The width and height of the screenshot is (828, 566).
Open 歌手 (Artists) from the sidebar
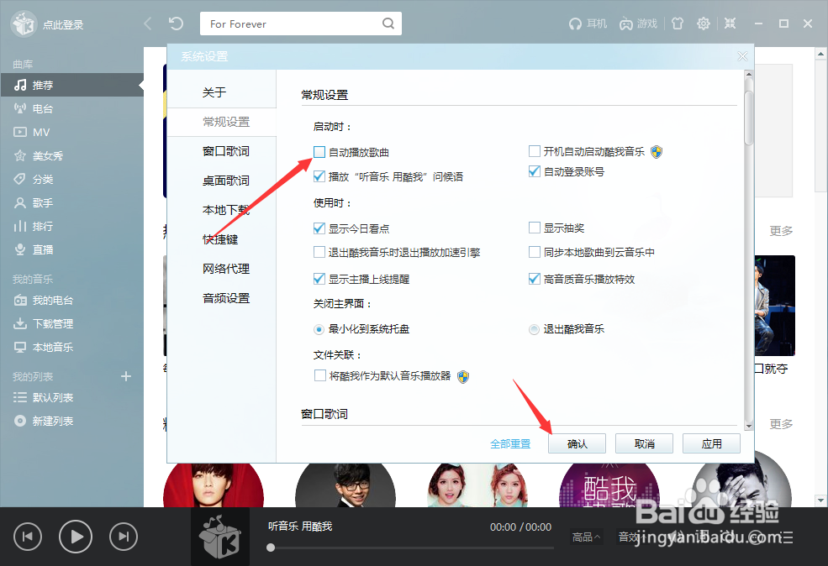[x=40, y=202]
